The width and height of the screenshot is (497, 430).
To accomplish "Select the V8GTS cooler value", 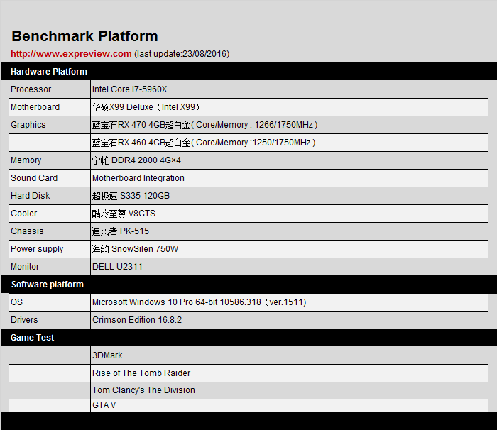I will click(x=124, y=214).
